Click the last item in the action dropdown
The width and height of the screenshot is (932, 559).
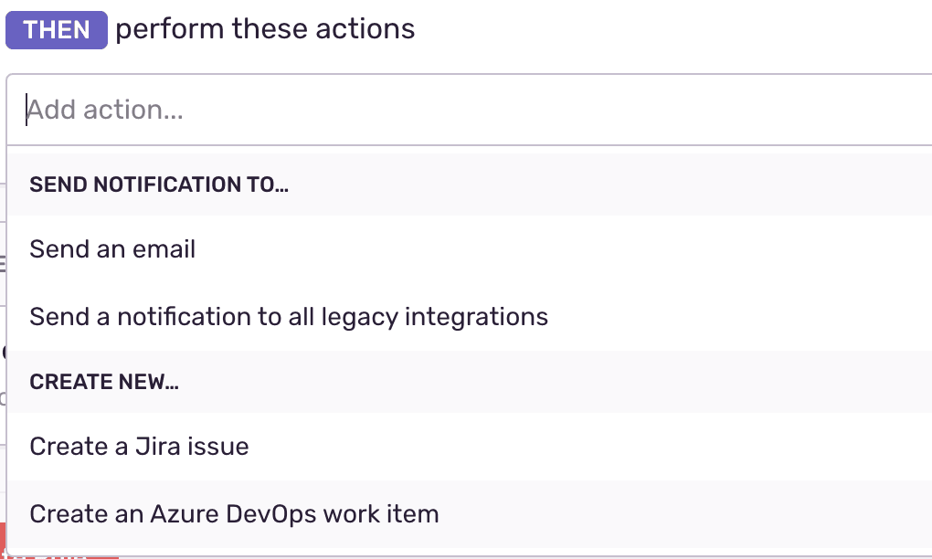pyautogui.click(x=234, y=513)
